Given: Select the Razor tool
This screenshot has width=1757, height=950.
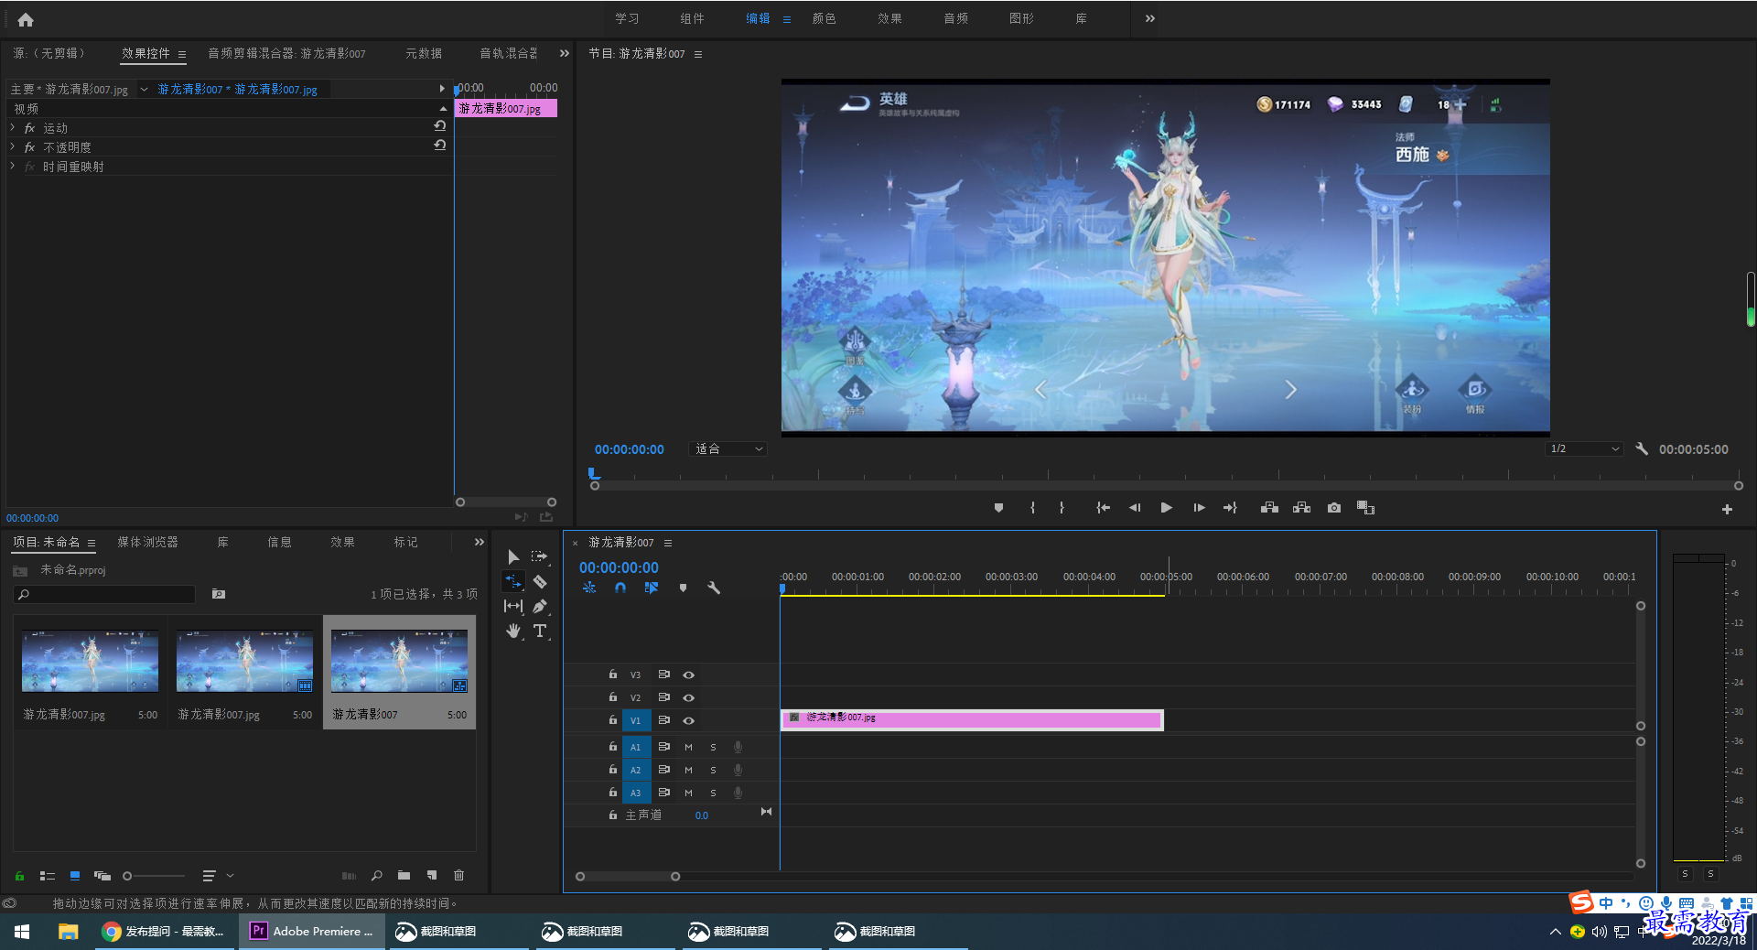Looking at the screenshot, I should tap(540, 581).
